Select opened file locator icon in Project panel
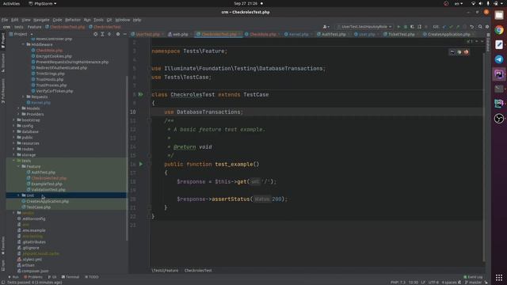 (95, 34)
